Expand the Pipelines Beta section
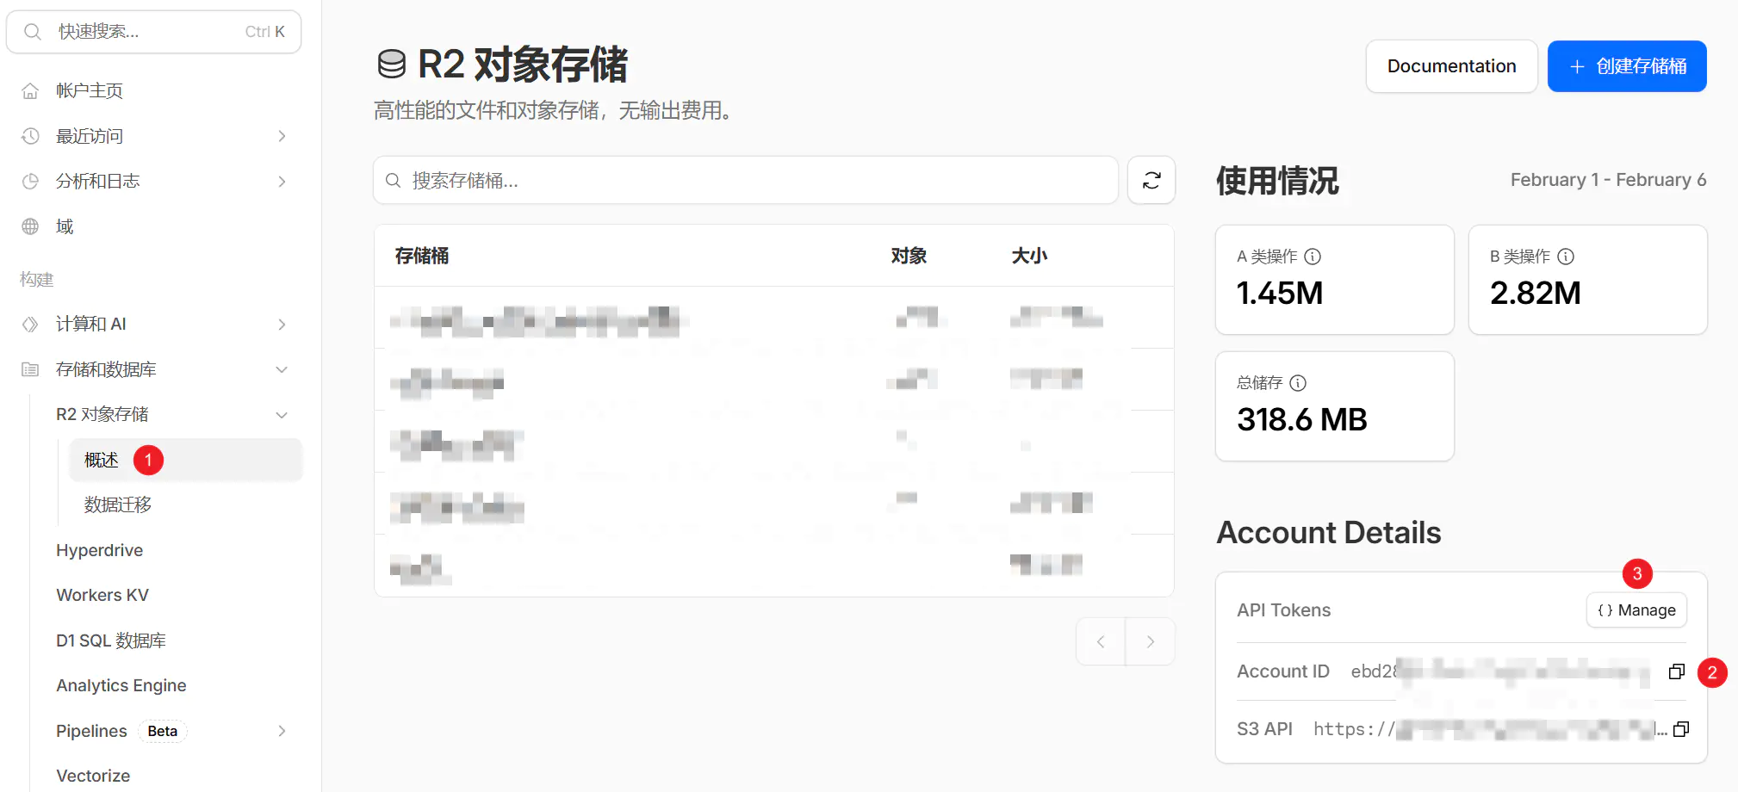The width and height of the screenshot is (1738, 792). pyautogui.click(x=281, y=730)
